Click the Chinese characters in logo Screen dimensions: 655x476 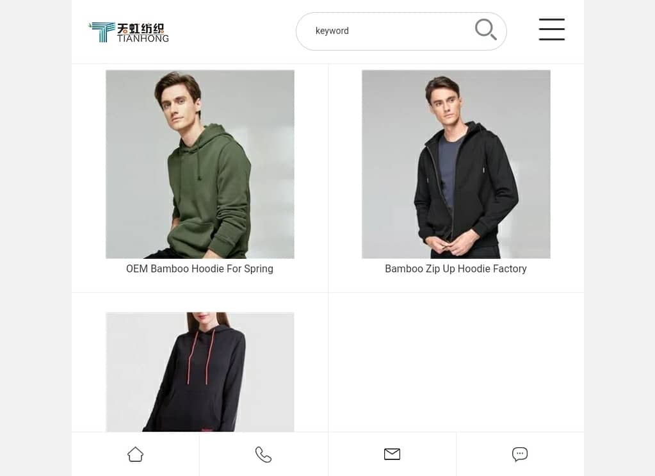tap(140, 28)
